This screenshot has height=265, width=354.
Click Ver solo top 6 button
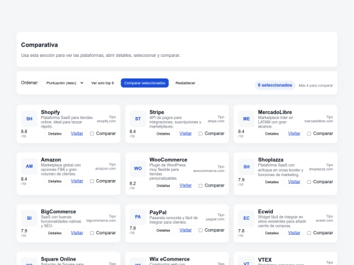pos(102,83)
